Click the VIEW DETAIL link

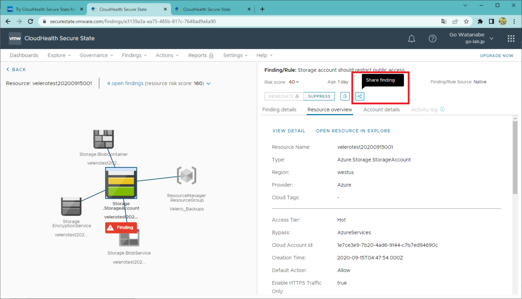pyautogui.click(x=289, y=131)
